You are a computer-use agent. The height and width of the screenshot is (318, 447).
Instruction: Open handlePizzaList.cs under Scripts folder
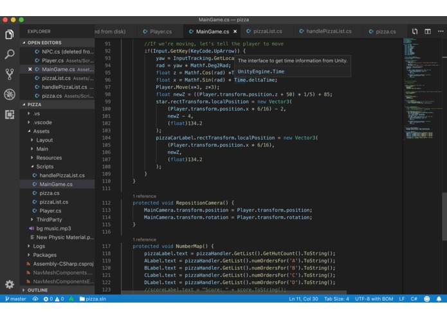(x=57, y=175)
